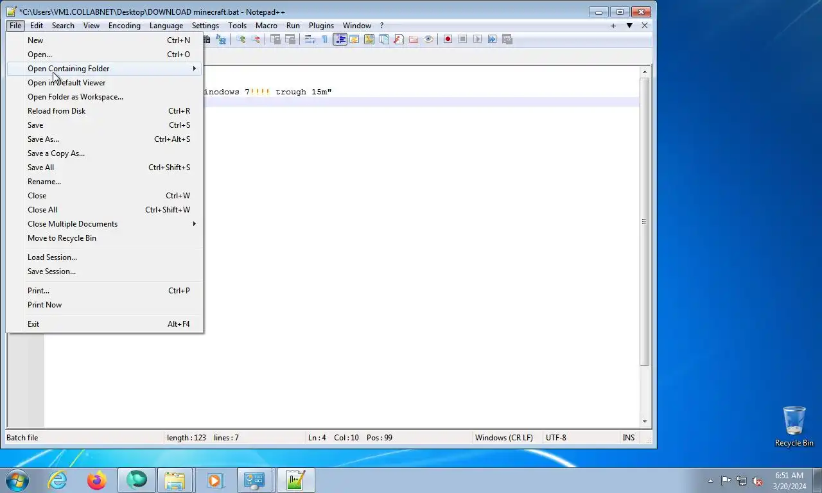This screenshot has height=493, width=822.
Task: Open the Start menu orb
Action: 17,480
